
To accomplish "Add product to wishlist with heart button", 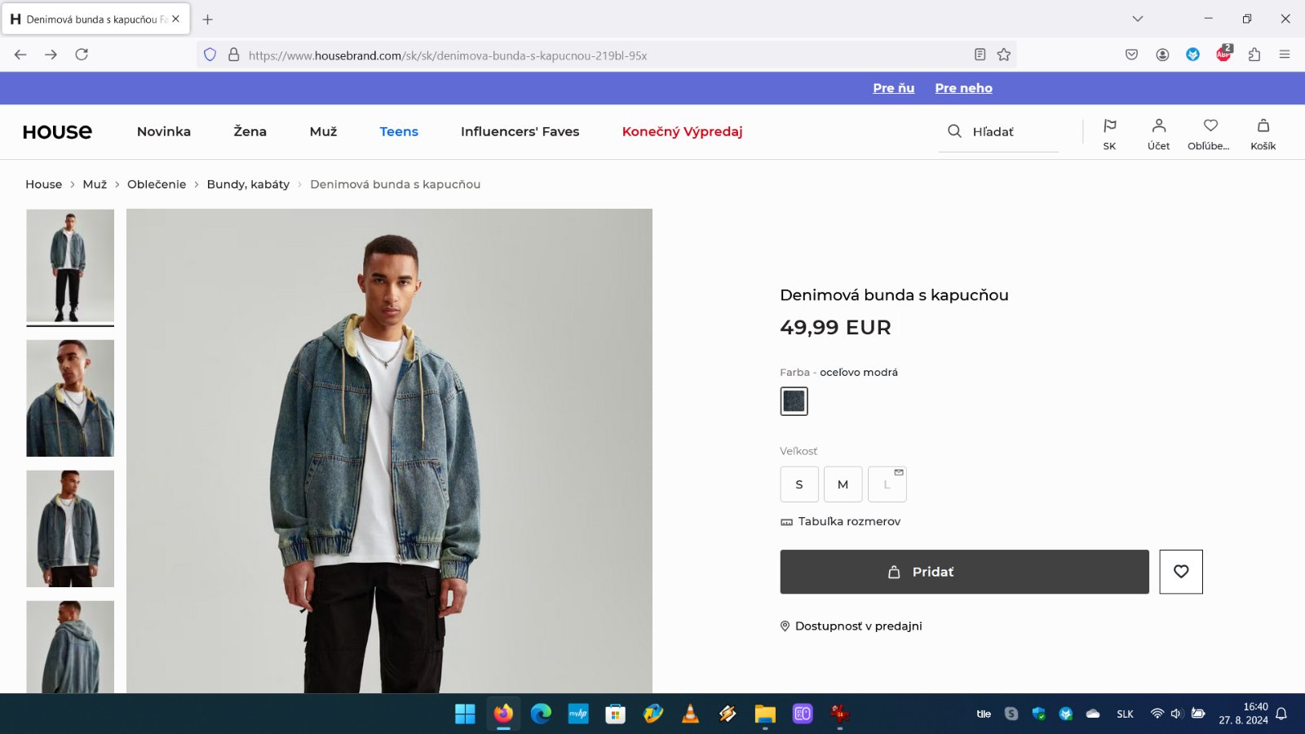I will 1180,572.
